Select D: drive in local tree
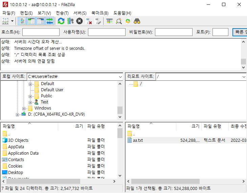 coord(57,114)
